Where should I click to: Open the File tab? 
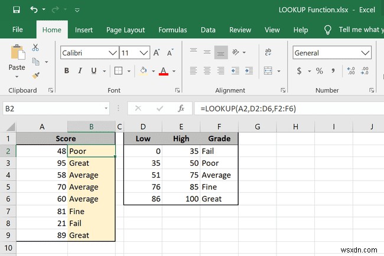(17, 29)
